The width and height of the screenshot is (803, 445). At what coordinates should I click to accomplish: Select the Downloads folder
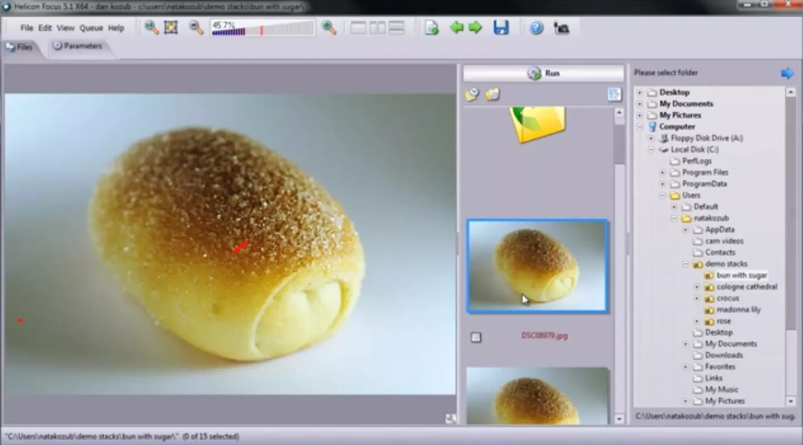pyautogui.click(x=724, y=355)
